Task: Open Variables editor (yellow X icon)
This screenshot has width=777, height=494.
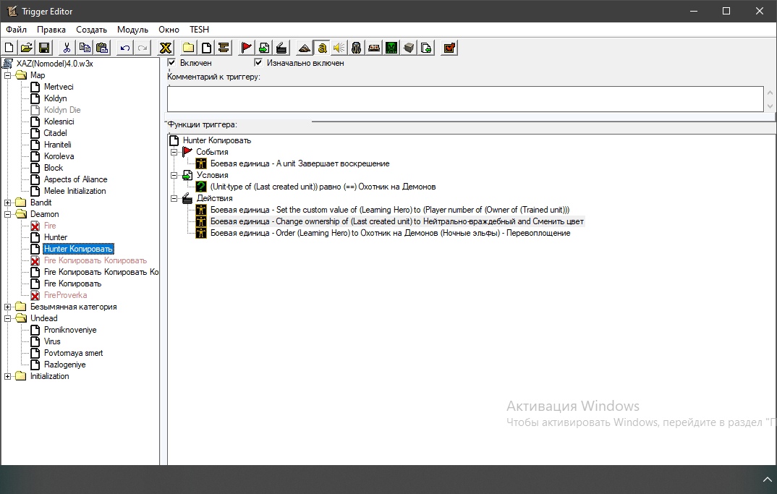Action: point(166,48)
